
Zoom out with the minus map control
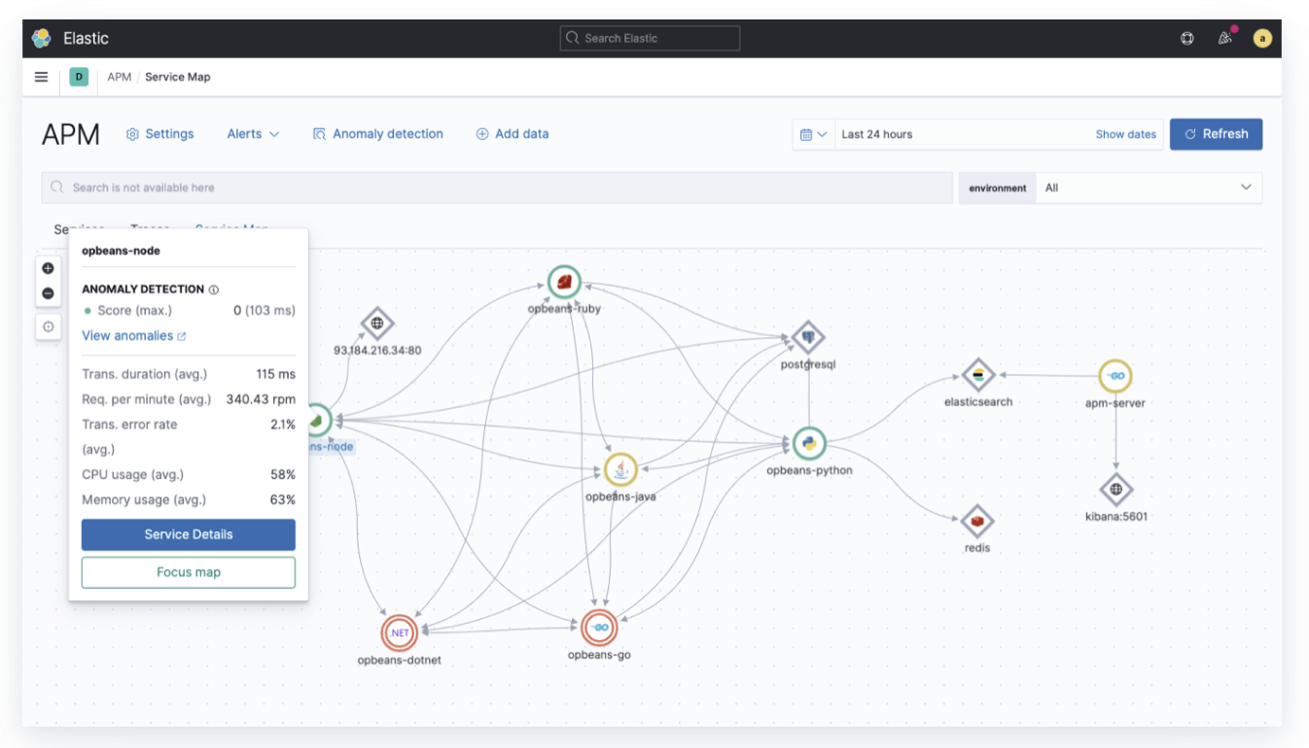48,293
